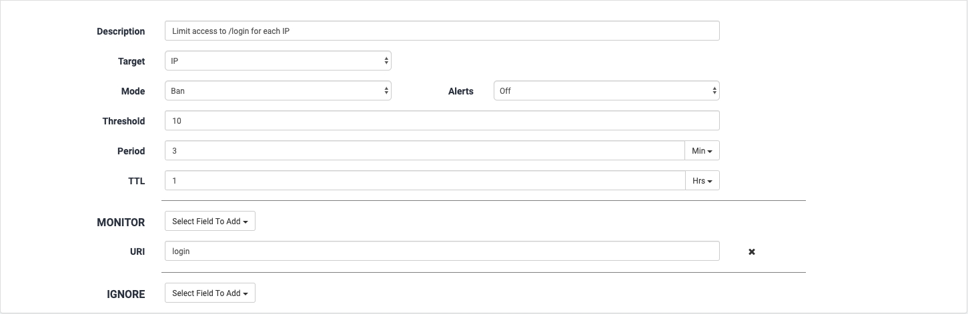968x314 pixels.
Task: Click the Threshold label
Action: tap(123, 121)
